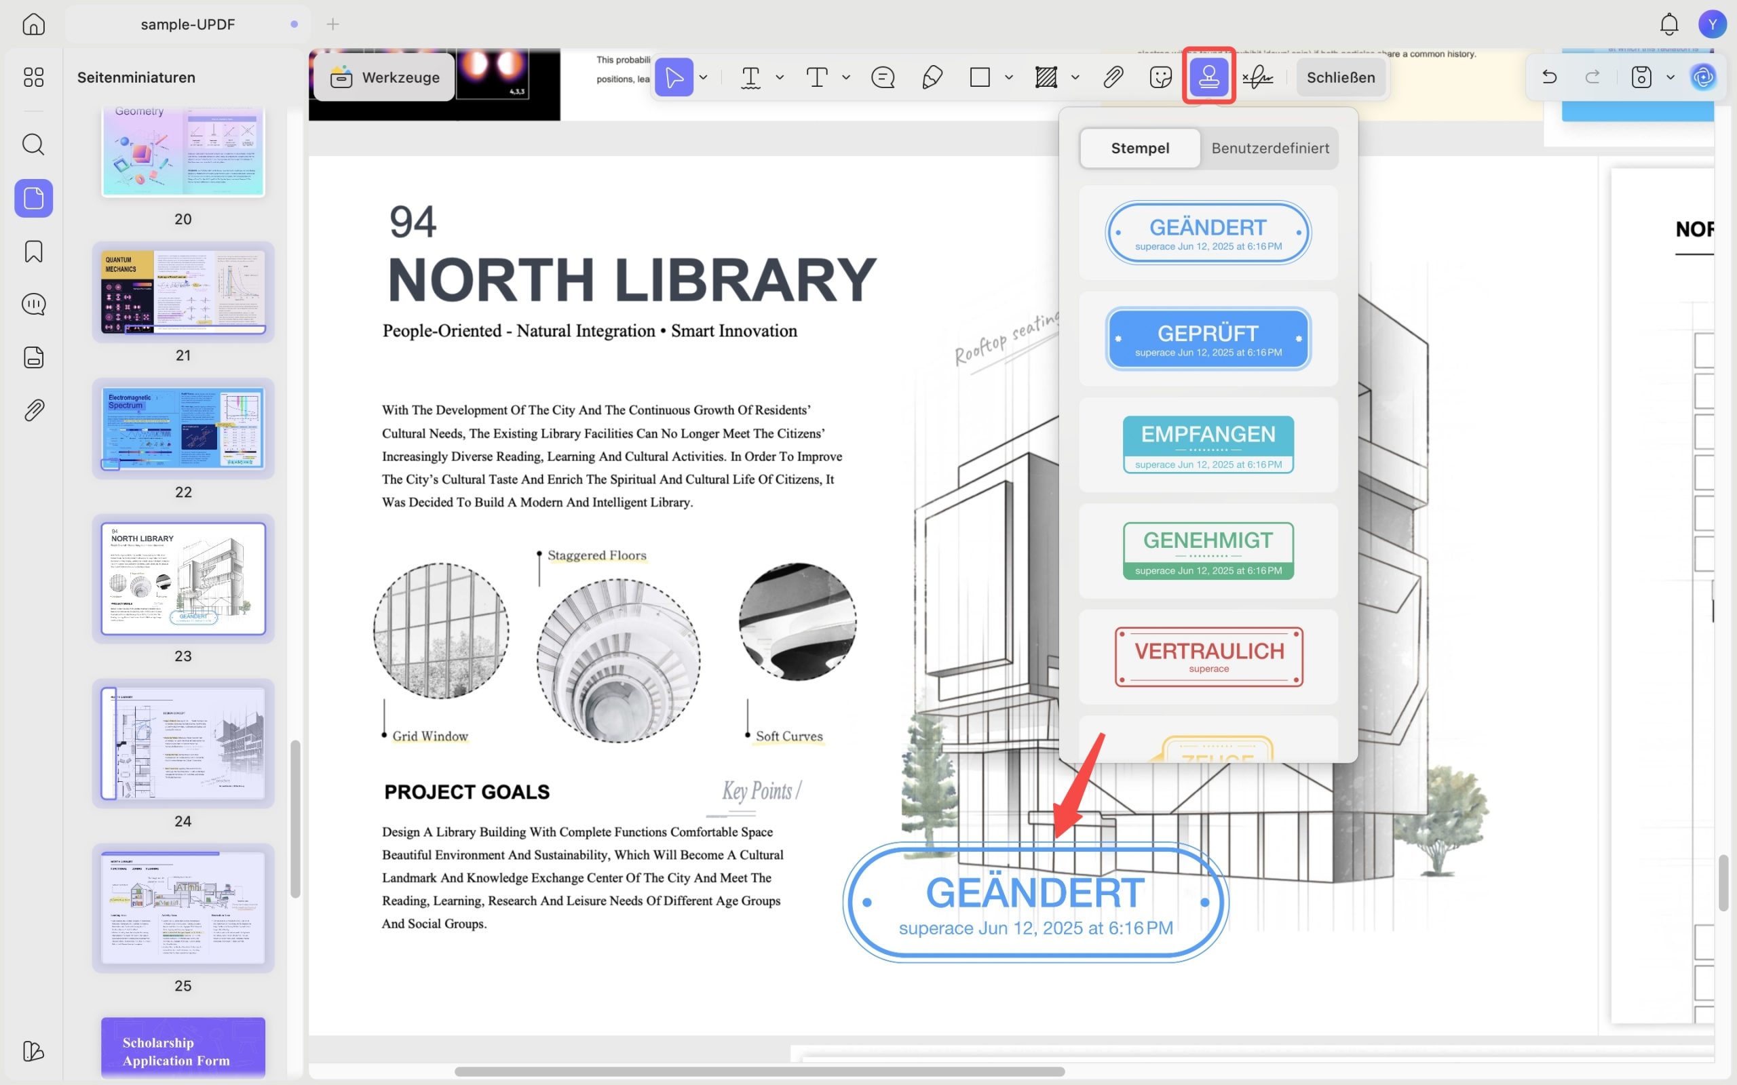Viewport: 1737px width, 1085px height.
Task: Select page 24 thumbnail
Action: point(183,743)
